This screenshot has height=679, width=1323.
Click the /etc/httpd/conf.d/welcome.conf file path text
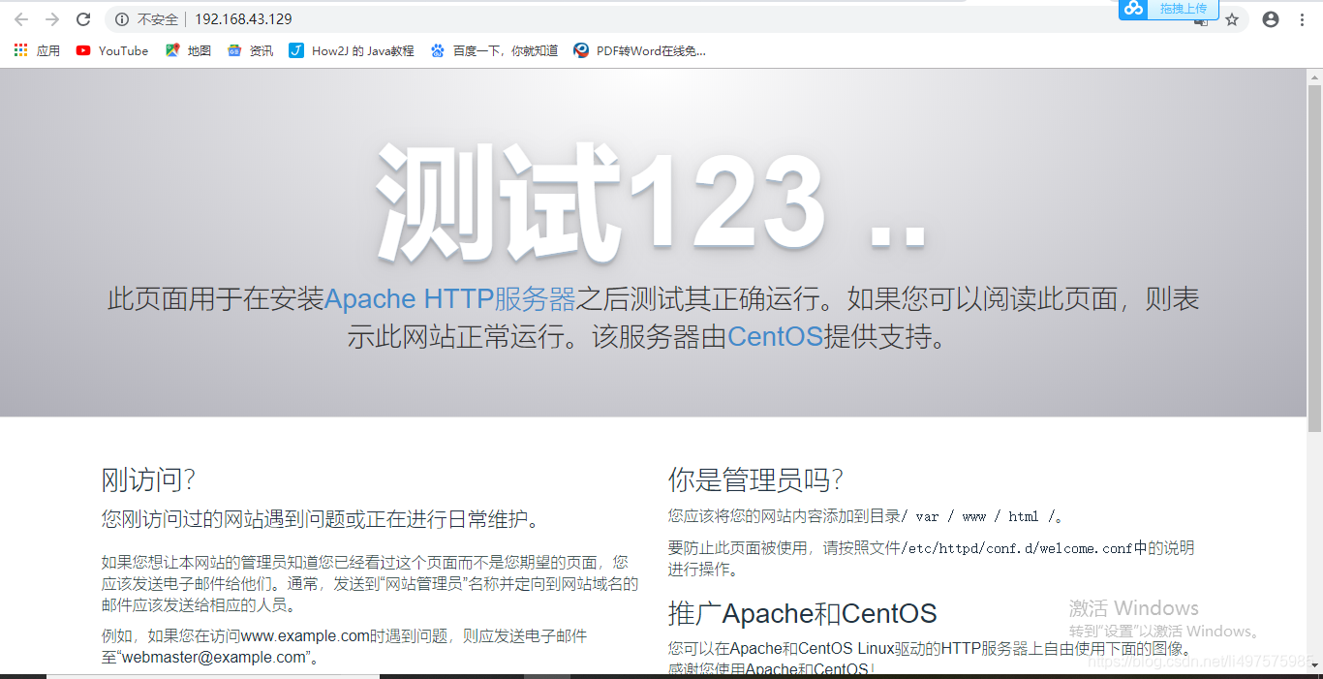pyautogui.click(x=1018, y=548)
